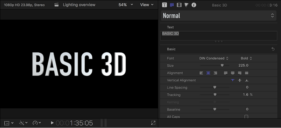Open the Title inspector lines icon
The width and height of the screenshot is (281, 128).
(x=172, y=5)
